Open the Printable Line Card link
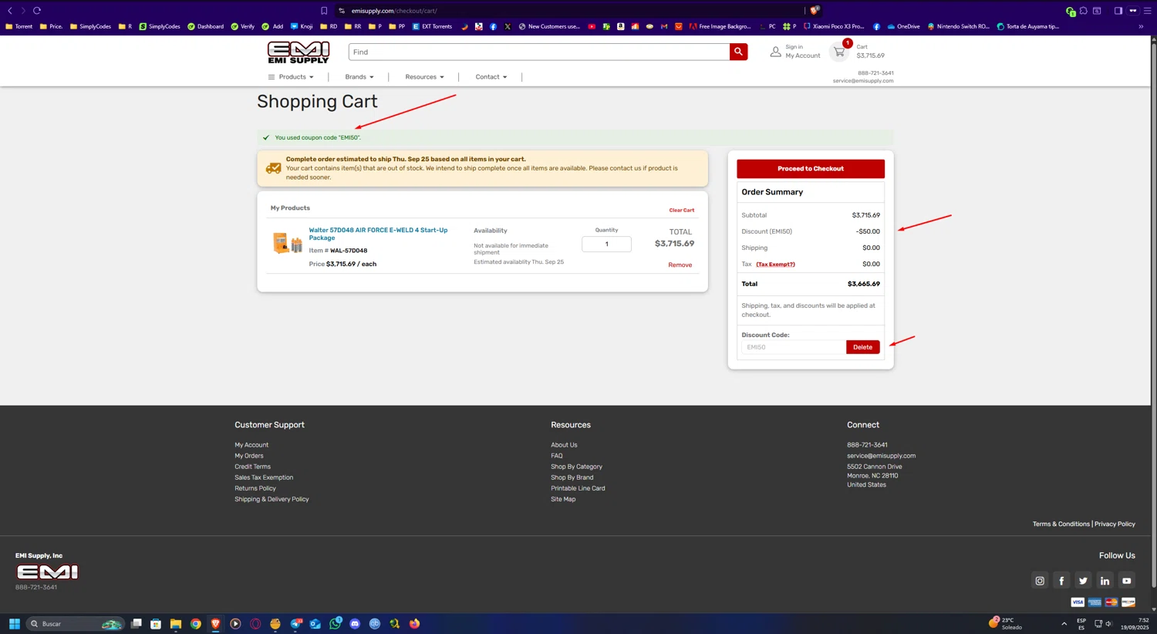1157x634 pixels. coord(578,488)
